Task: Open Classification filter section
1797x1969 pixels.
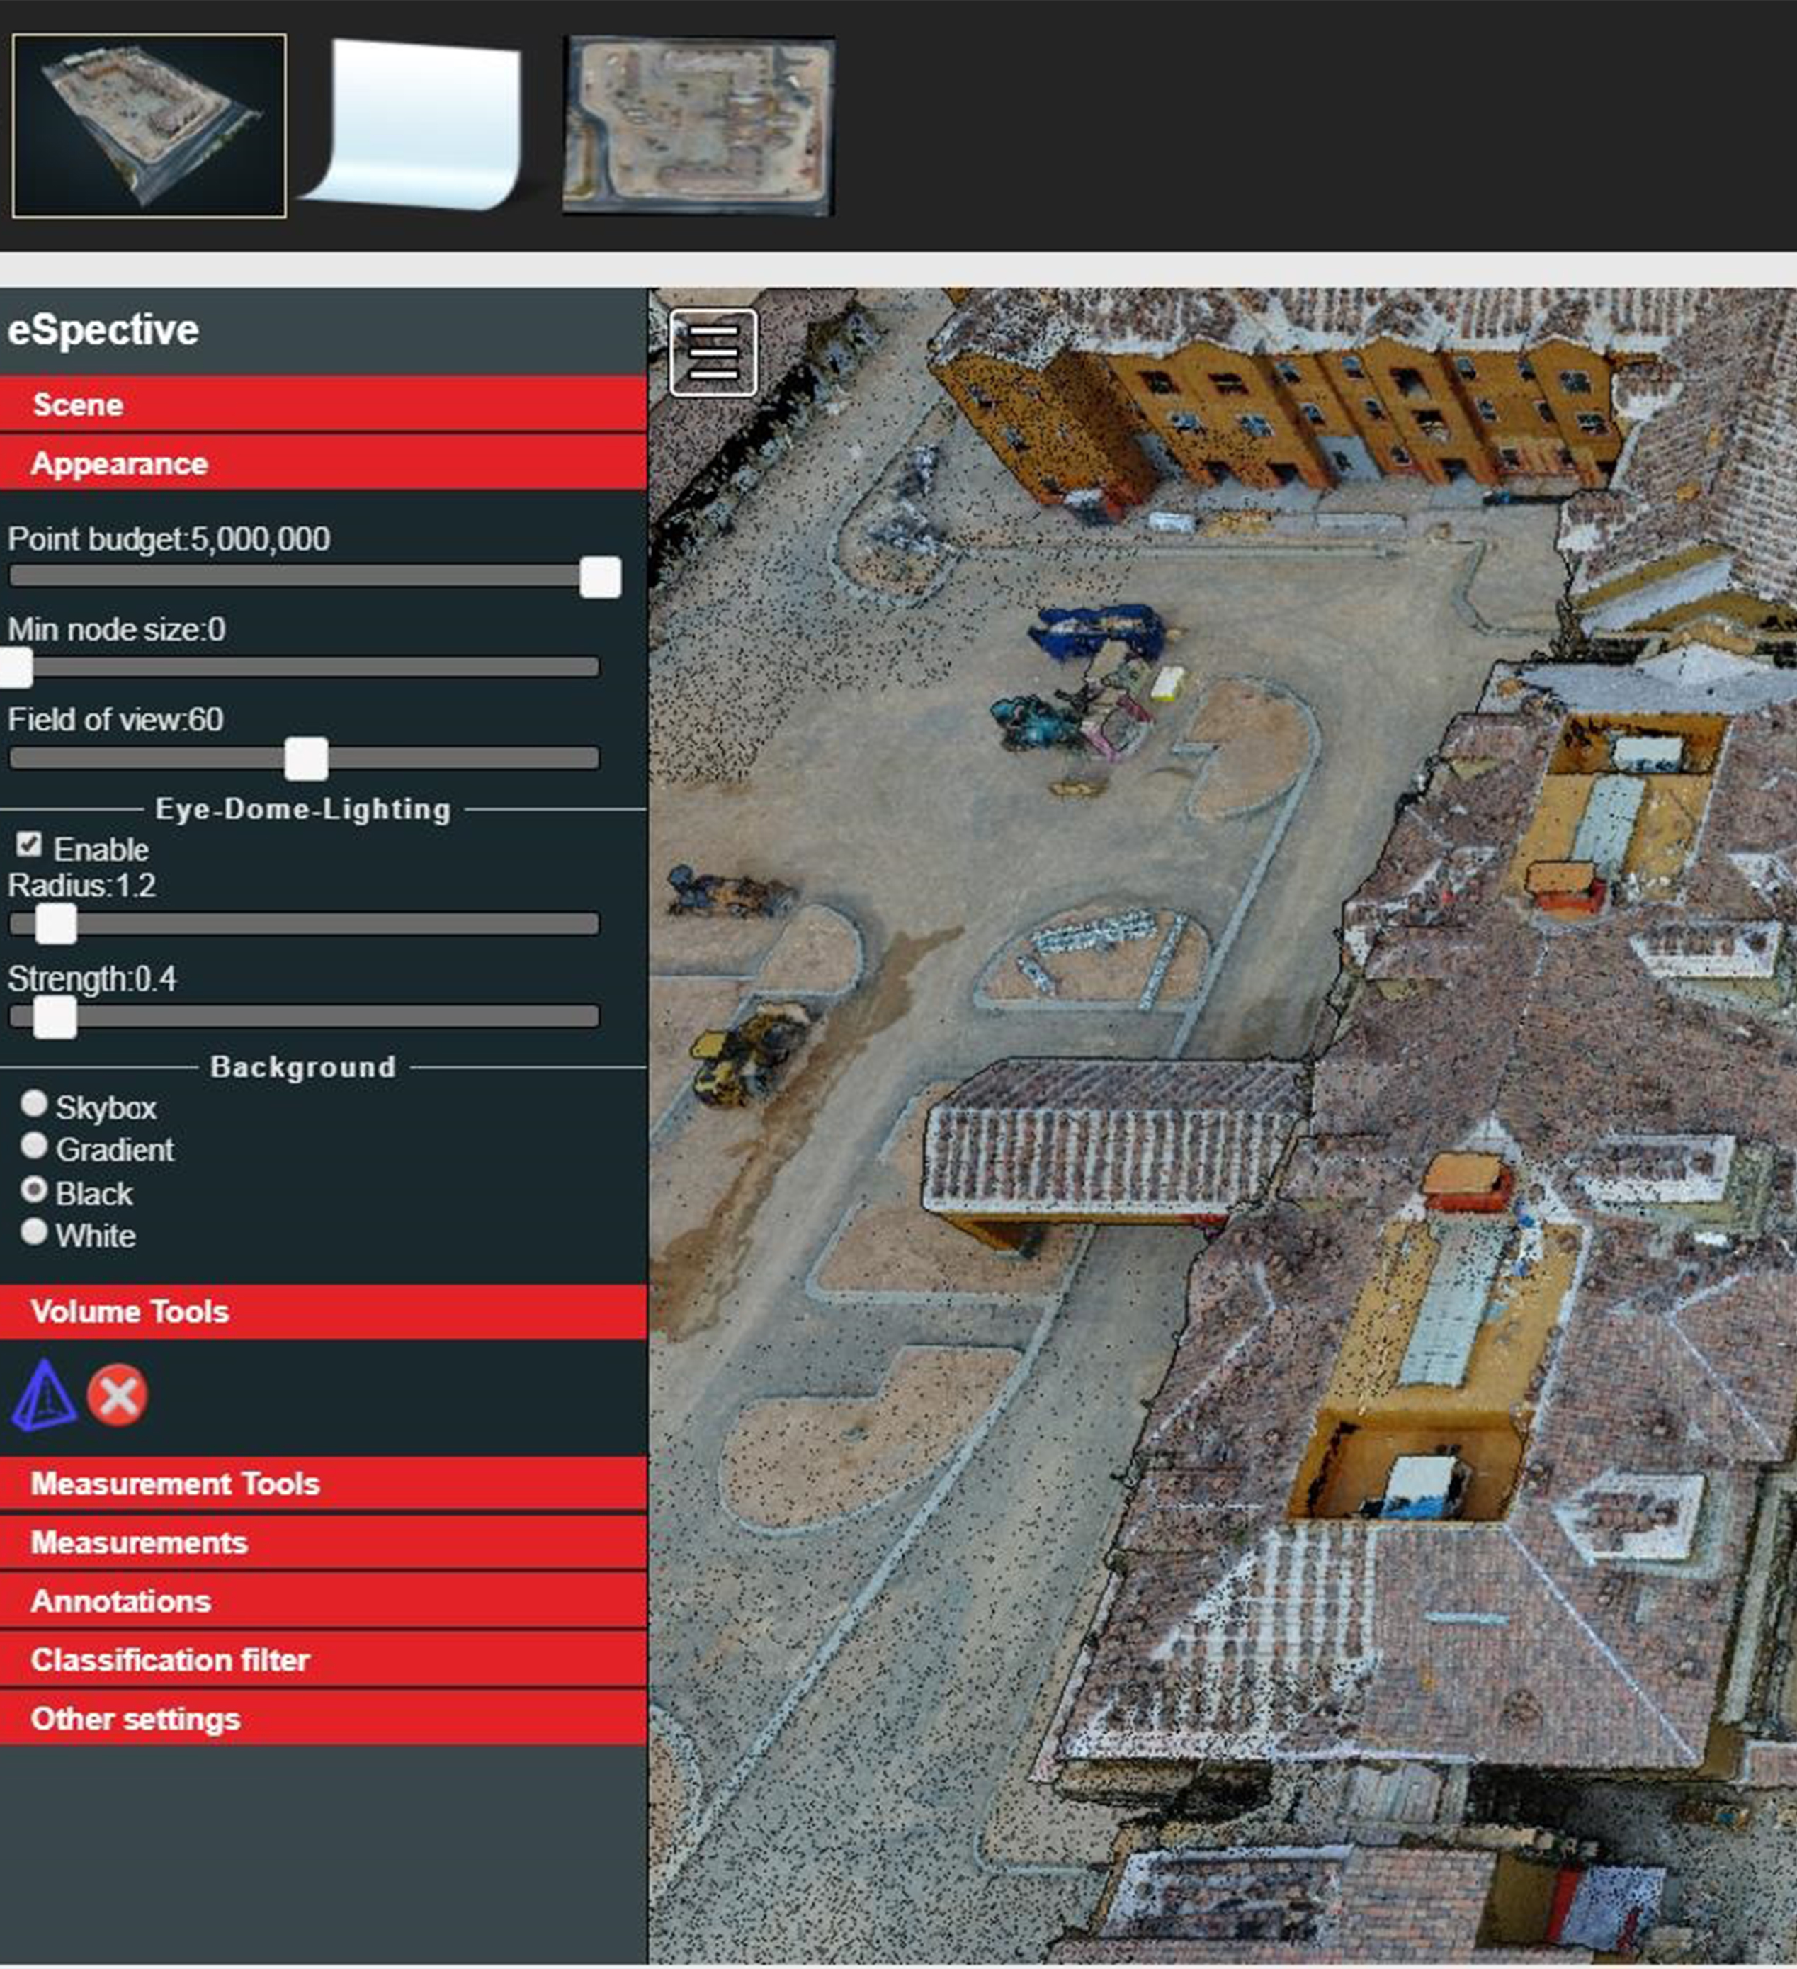Action: 322,1659
